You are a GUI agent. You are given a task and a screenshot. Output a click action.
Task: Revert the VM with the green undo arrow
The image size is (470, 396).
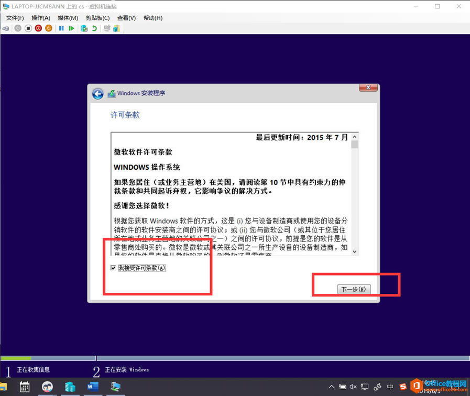coord(94,28)
